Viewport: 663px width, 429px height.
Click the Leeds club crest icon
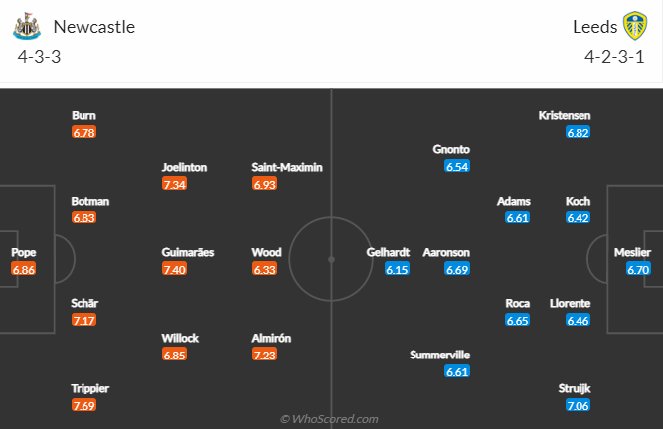pyautogui.click(x=635, y=26)
